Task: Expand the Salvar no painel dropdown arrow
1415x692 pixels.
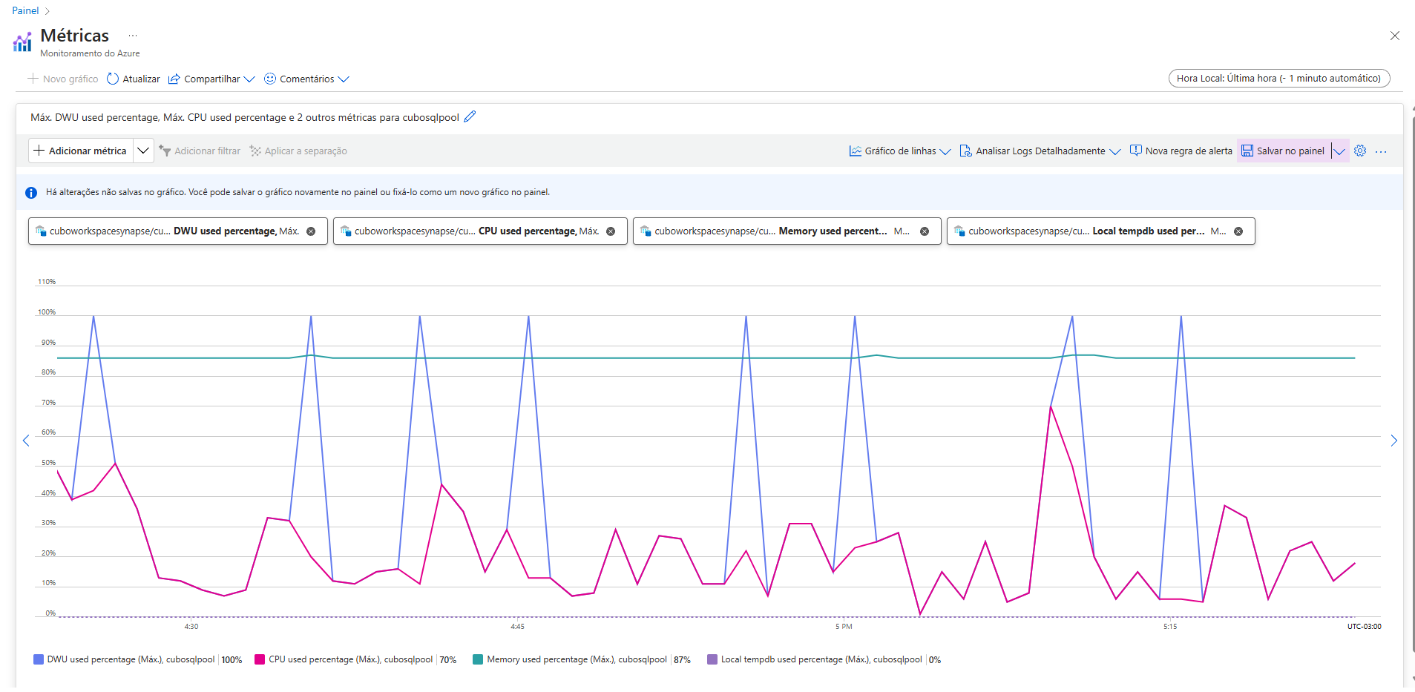Action: point(1339,151)
